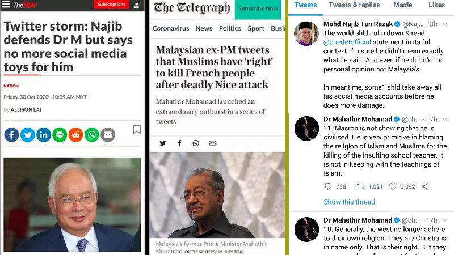Viewport: 454px width, 255px height.
Task: Switch to Tweets & replies tab
Action: [354, 5]
